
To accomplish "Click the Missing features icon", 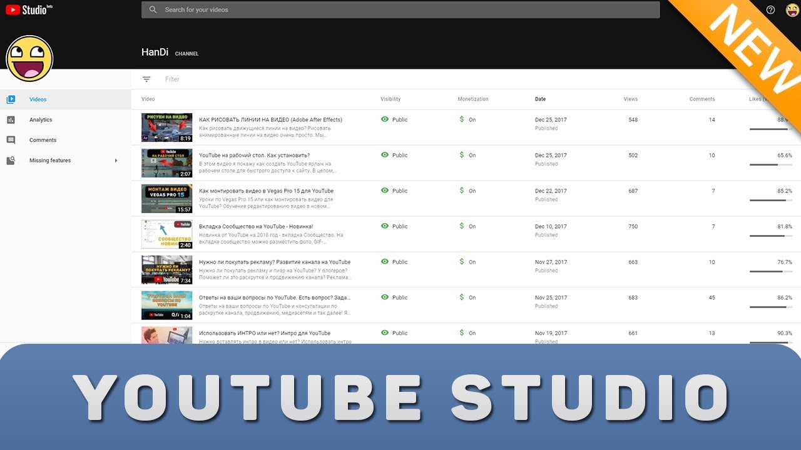I will tap(11, 161).
